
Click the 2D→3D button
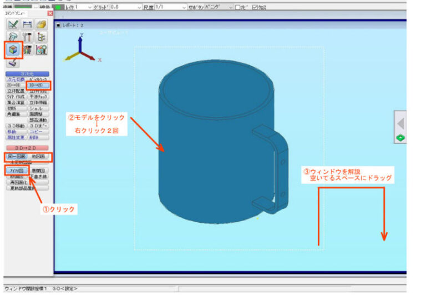coord(16,85)
